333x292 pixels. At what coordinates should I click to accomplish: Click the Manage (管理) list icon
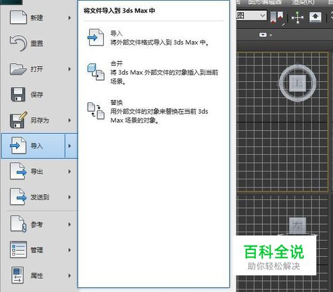(x=18, y=249)
